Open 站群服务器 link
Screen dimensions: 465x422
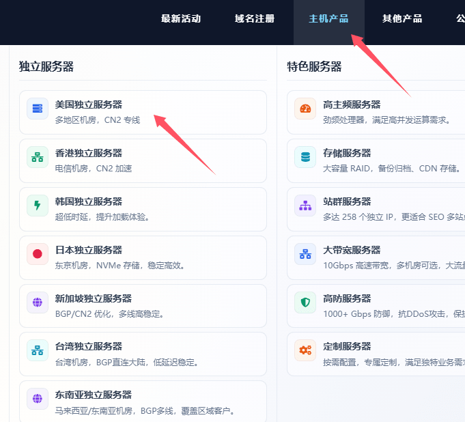[347, 201]
